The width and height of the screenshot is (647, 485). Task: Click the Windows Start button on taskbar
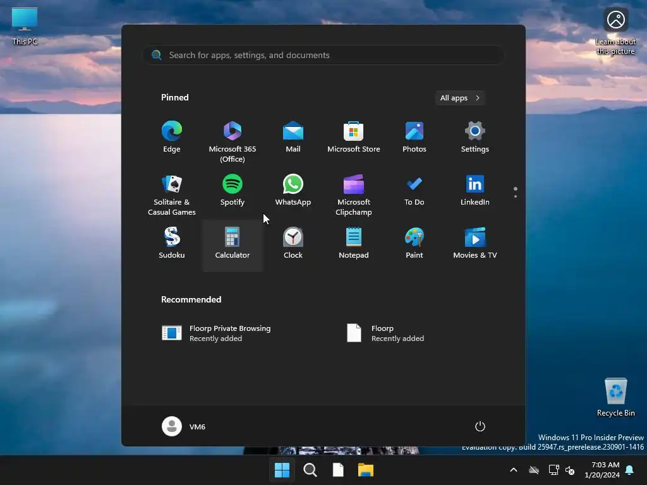tap(282, 470)
